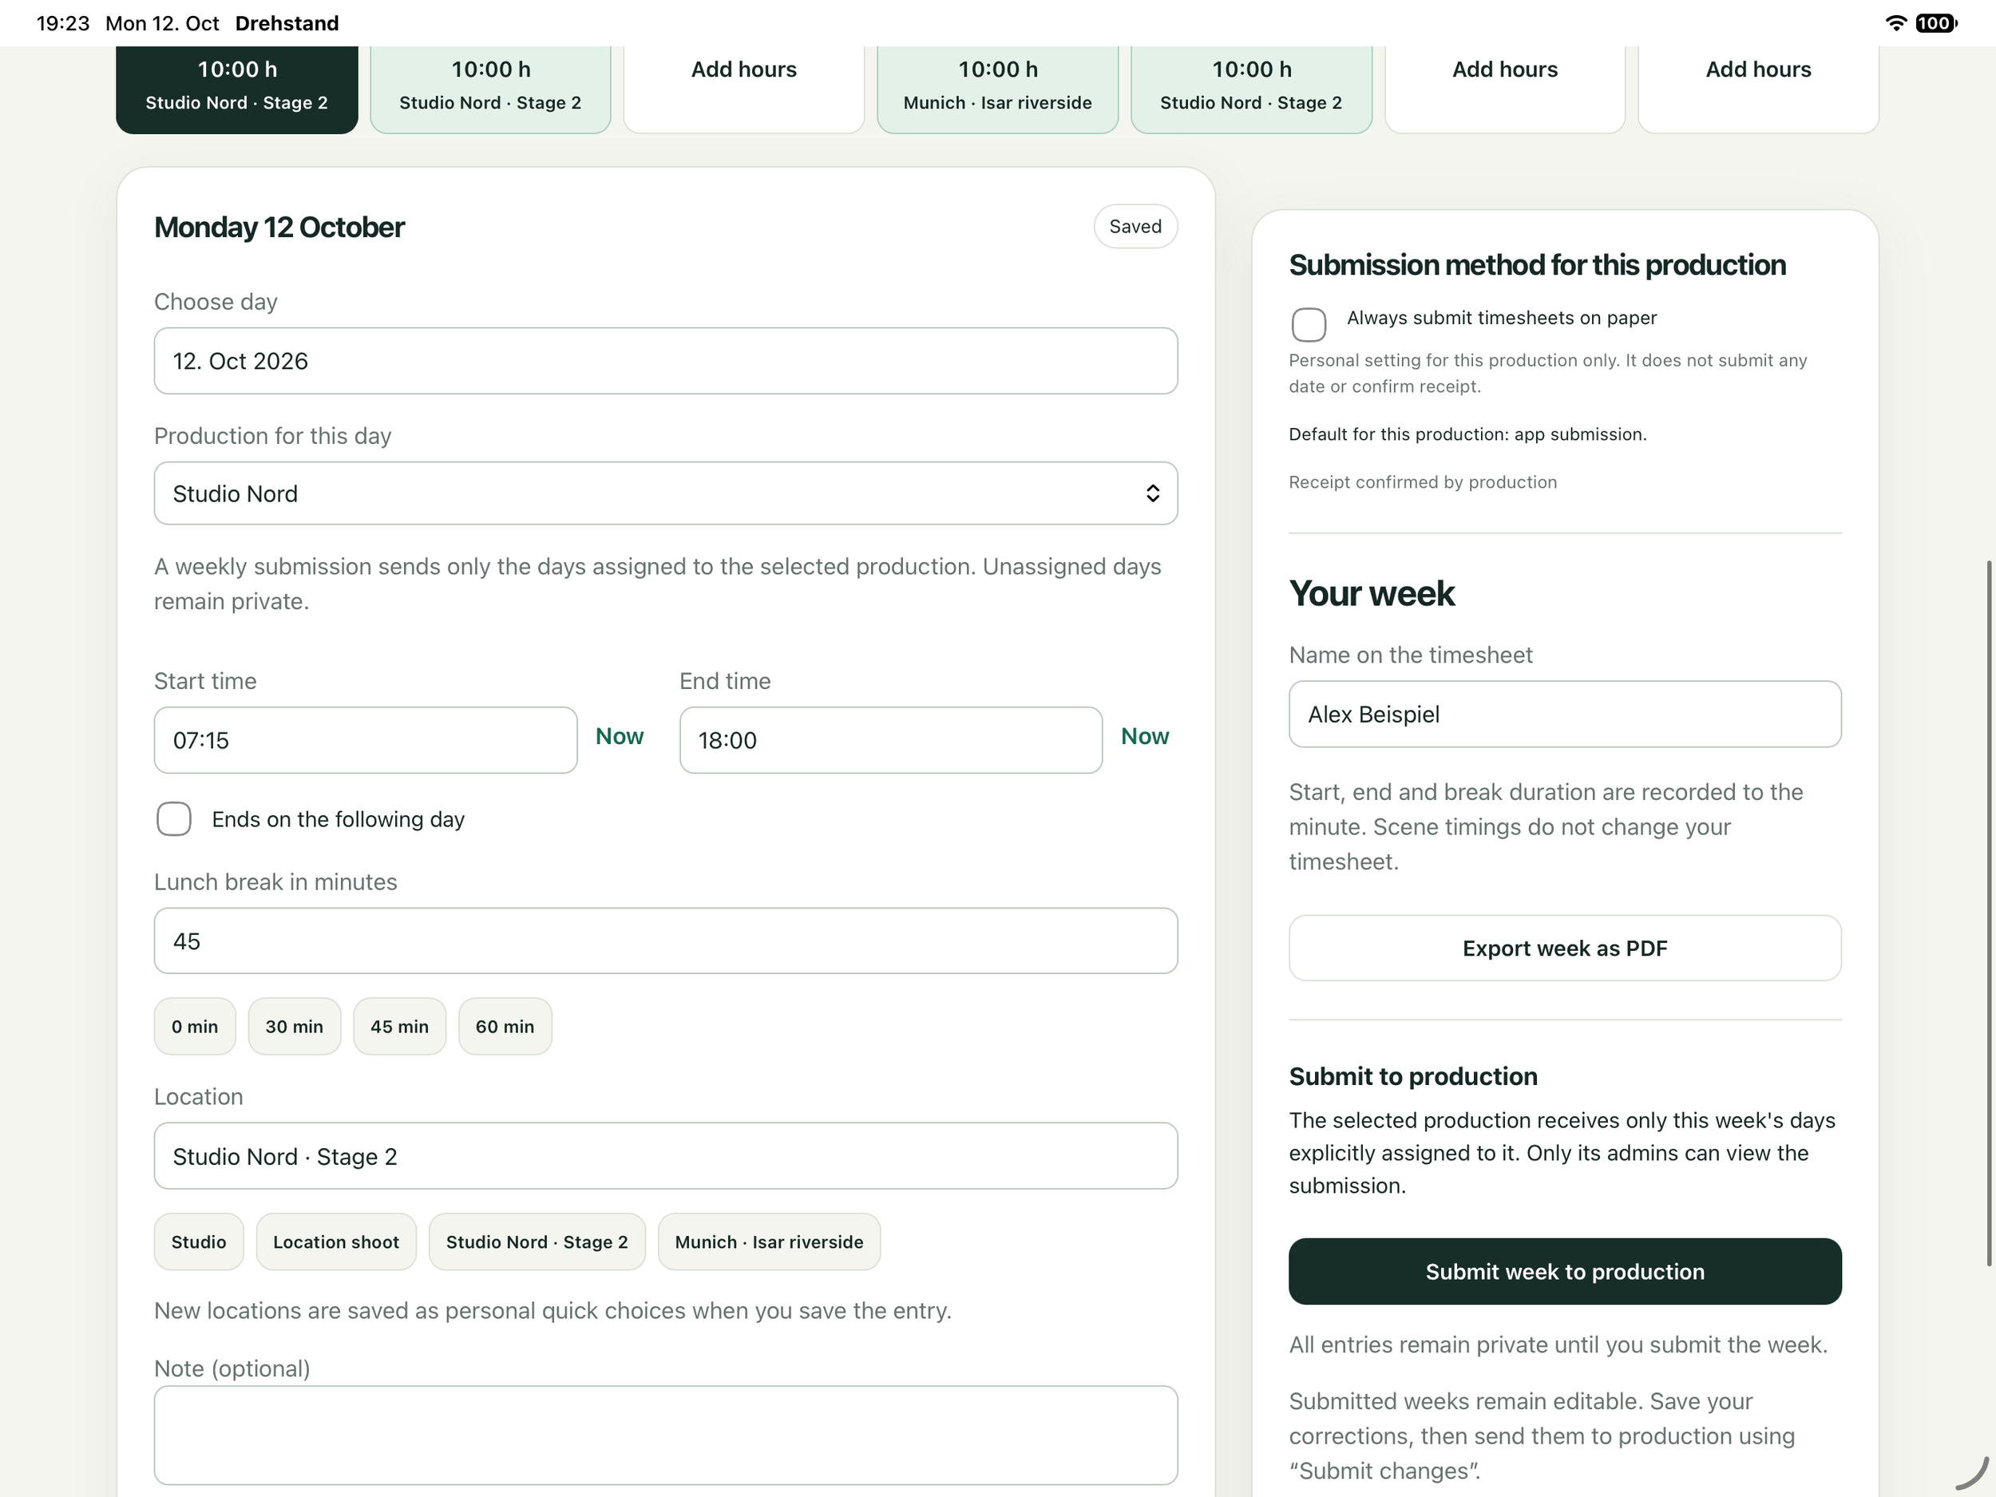Focus the 'Lunch break in minutes' field
The image size is (1996, 1497).
click(x=665, y=941)
